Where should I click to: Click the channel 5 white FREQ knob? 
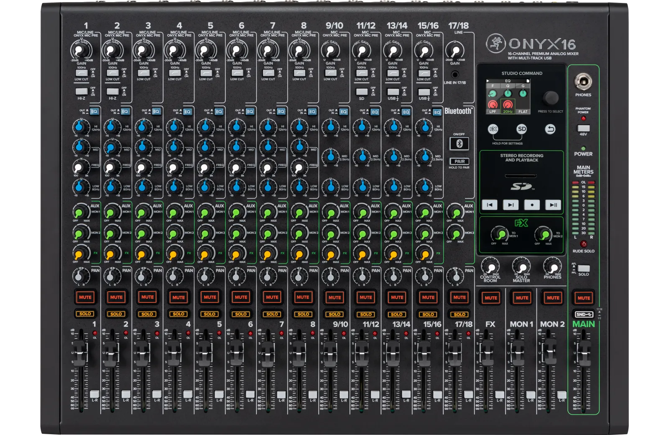[x=205, y=168]
